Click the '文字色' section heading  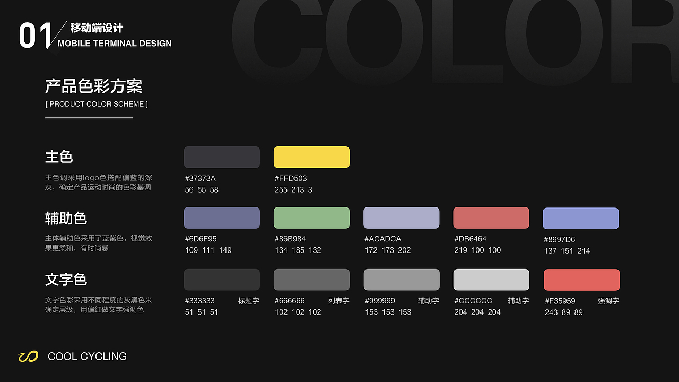[x=66, y=279]
